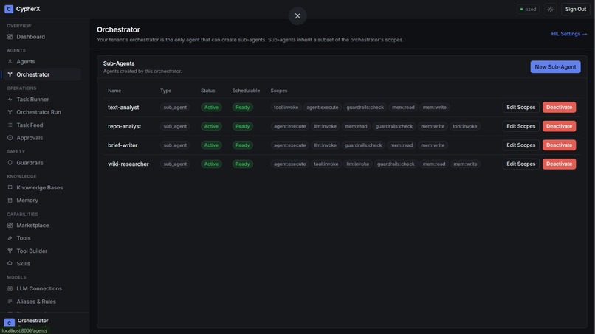Open the Approvals section
The image size is (595, 334).
(30, 138)
